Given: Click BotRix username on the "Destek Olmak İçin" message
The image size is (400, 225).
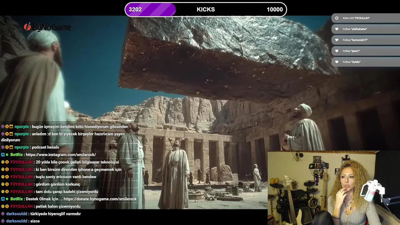Looking at the screenshot, I should (x=17, y=199).
